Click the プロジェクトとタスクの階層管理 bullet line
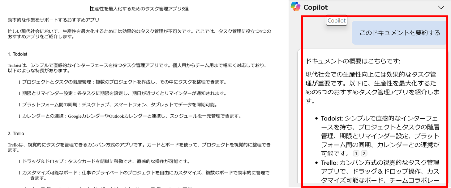Image resolution: width=451 pixels, height=188 pixels. [x=122, y=82]
